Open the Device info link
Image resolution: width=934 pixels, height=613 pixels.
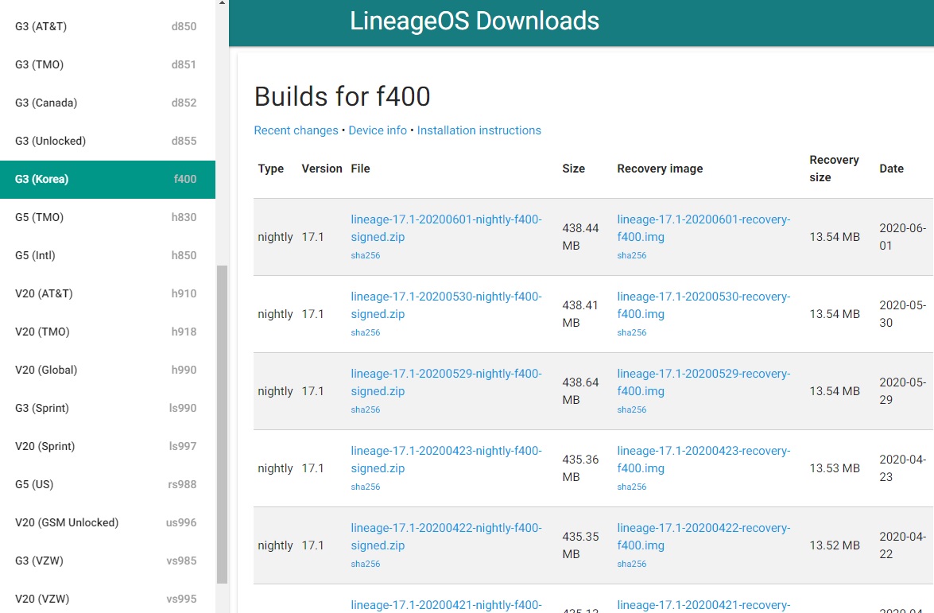[378, 130]
